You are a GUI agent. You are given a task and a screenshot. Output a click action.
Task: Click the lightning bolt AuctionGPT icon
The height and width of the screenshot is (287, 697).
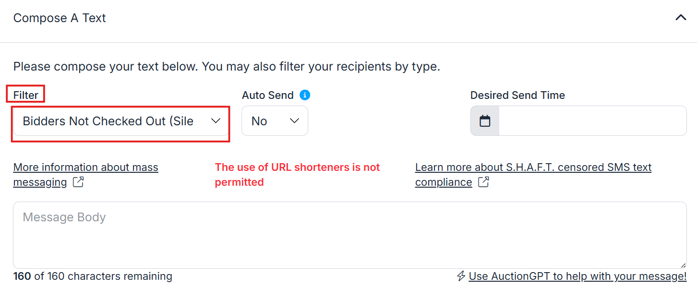pyautogui.click(x=461, y=276)
